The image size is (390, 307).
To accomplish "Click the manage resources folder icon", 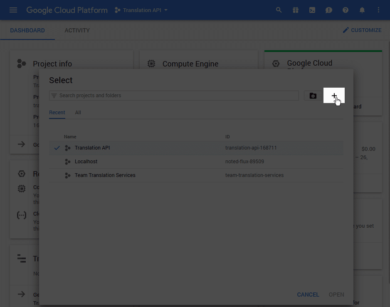I will click(313, 96).
